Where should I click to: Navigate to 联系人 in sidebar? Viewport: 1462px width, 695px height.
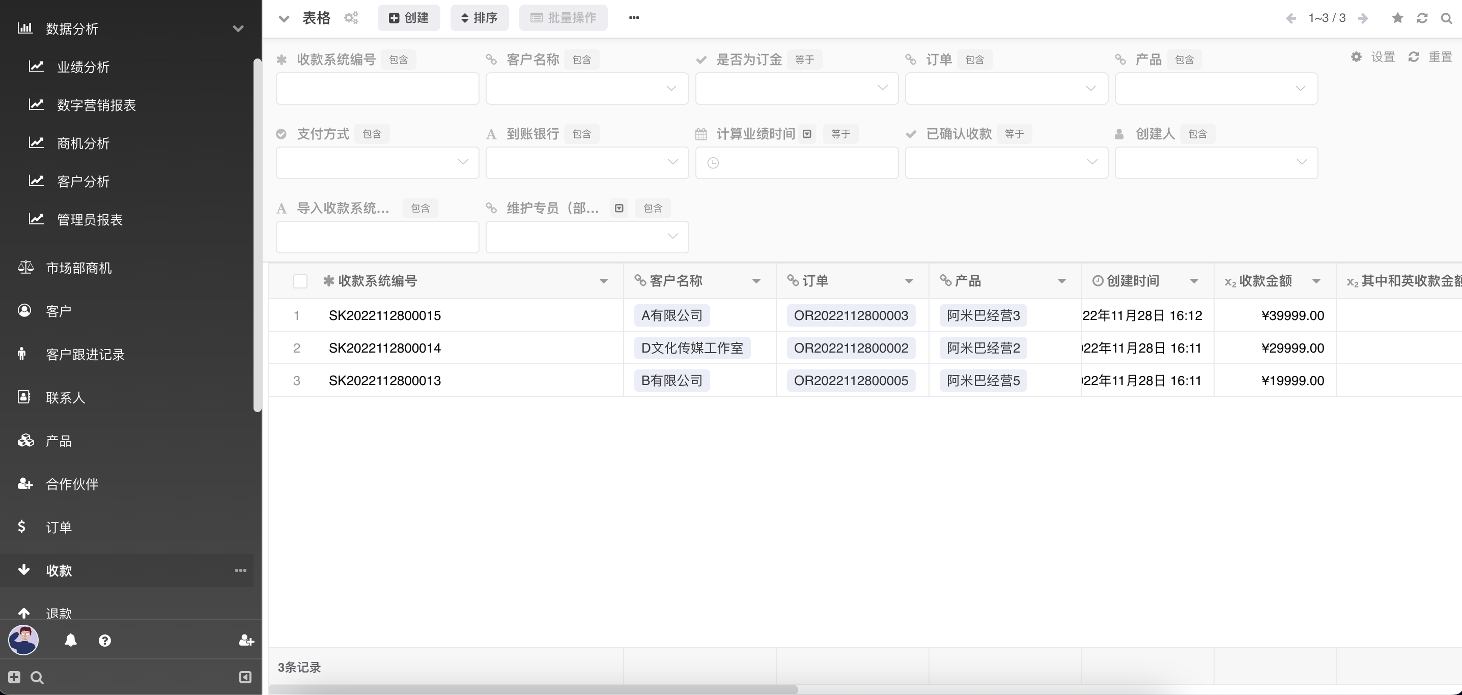tap(65, 397)
